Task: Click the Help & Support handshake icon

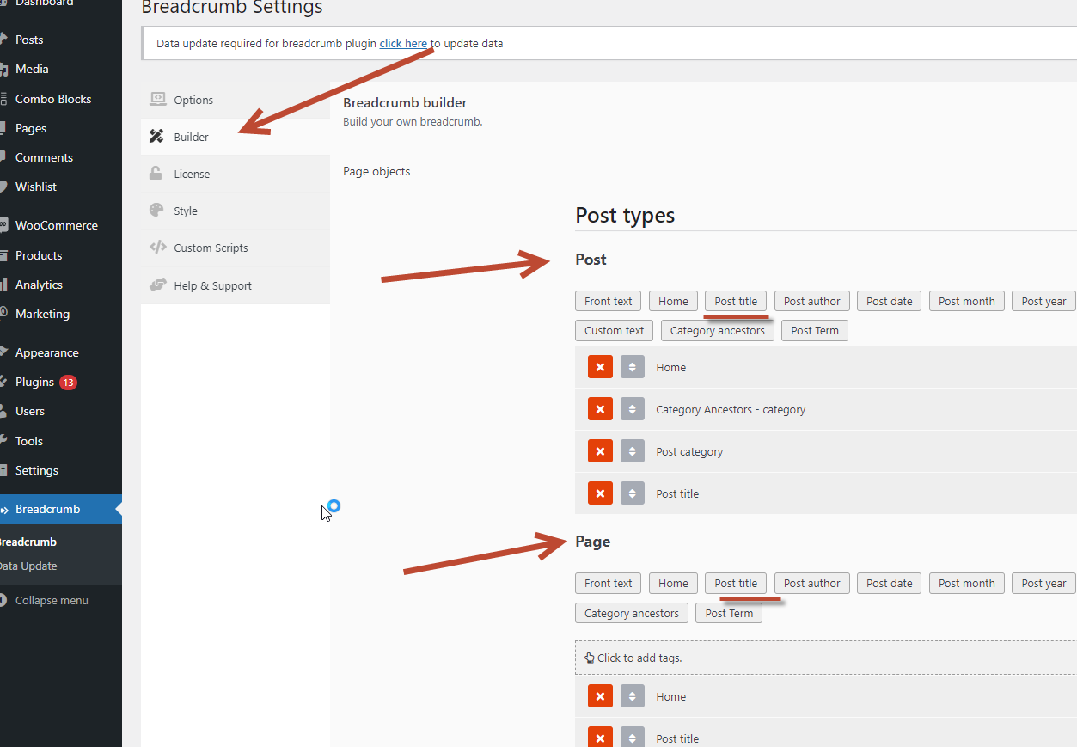Action: click(157, 285)
